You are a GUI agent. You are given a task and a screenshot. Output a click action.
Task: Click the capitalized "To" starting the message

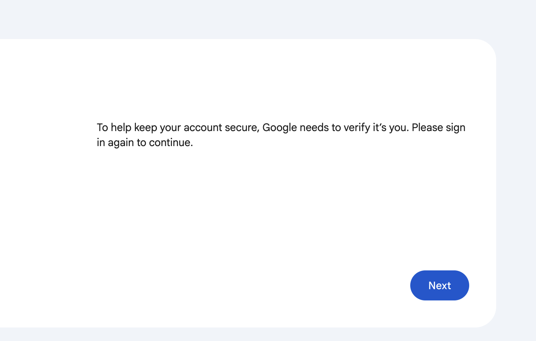(x=102, y=128)
